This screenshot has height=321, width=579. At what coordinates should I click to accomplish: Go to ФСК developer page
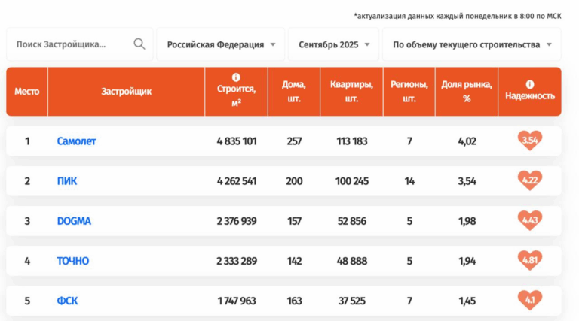(x=67, y=301)
